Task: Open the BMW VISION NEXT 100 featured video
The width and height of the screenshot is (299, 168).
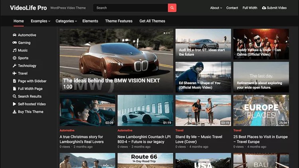Action: [x=116, y=61]
